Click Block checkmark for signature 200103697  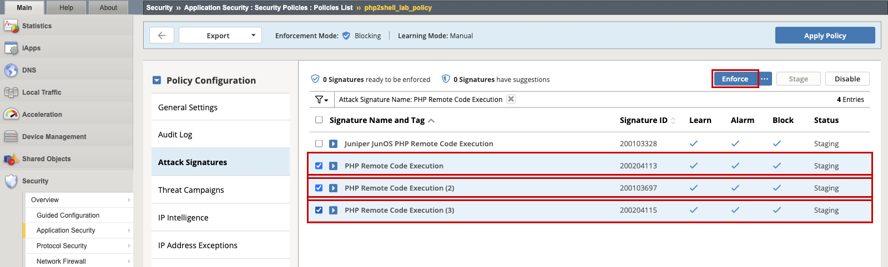tap(777, 188)
